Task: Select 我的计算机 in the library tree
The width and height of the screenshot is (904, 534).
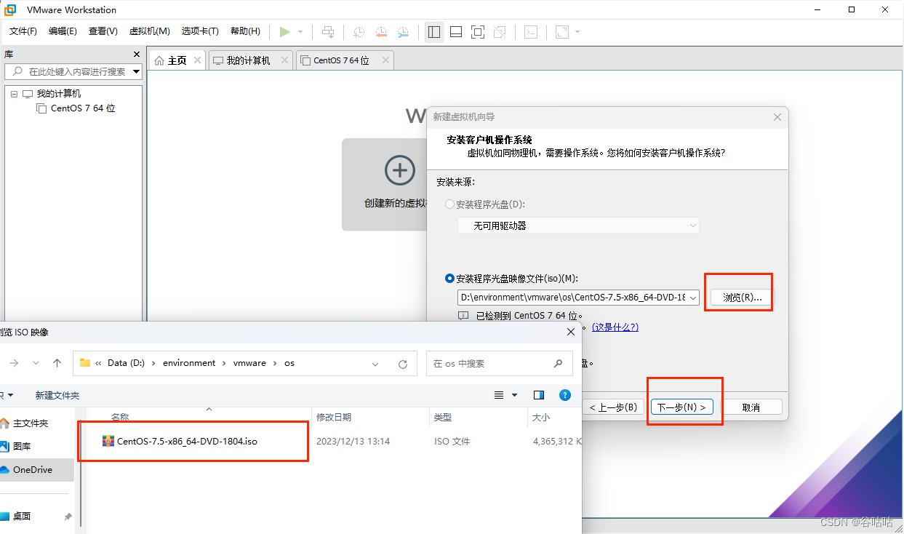Action: click(x=58, y=94)
